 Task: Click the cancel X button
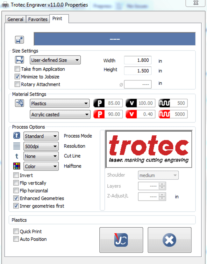point(169,240)
